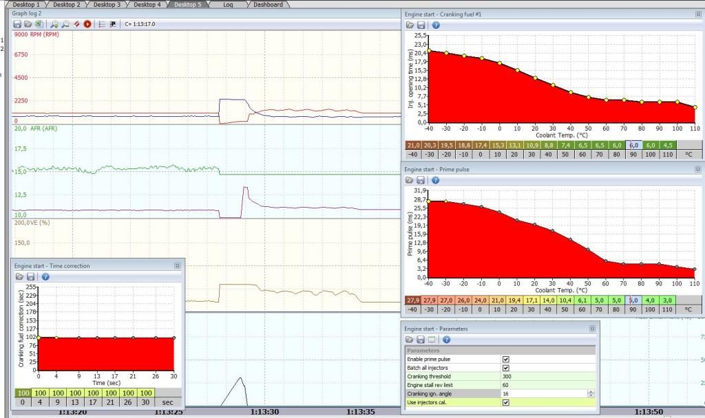Open file in Prime pulse panel
The width and height of the screenshot is (705, 418).
[x=410, y=180]
